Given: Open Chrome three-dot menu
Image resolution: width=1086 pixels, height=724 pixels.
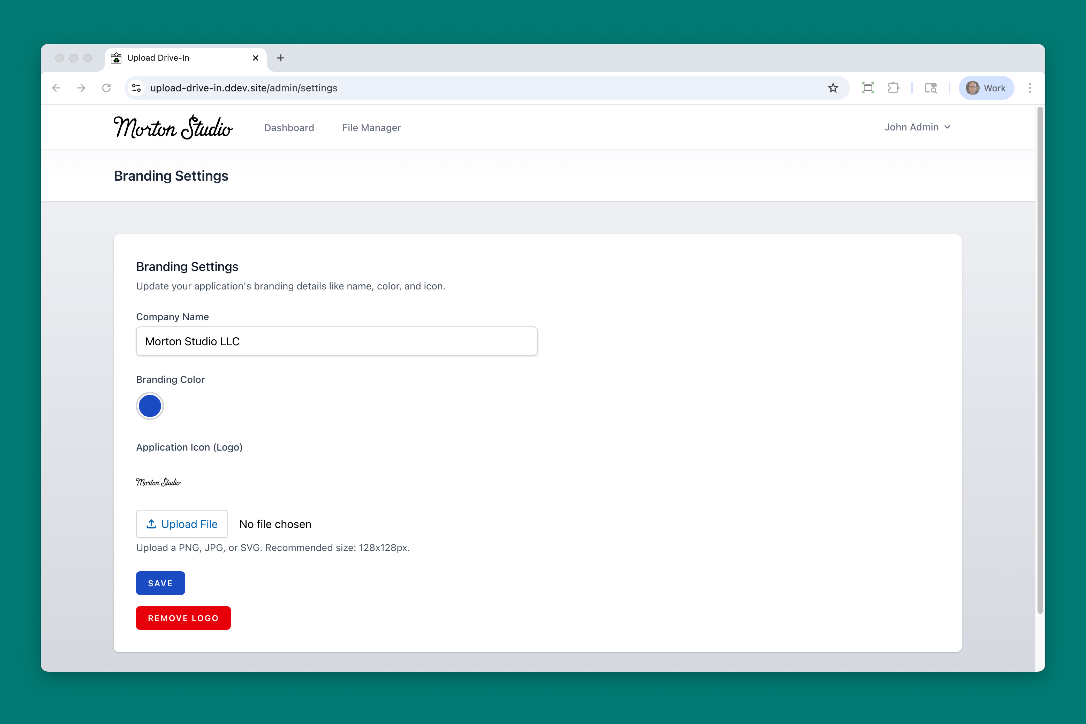Looking at the screenshot, I should coord(1029,88).
